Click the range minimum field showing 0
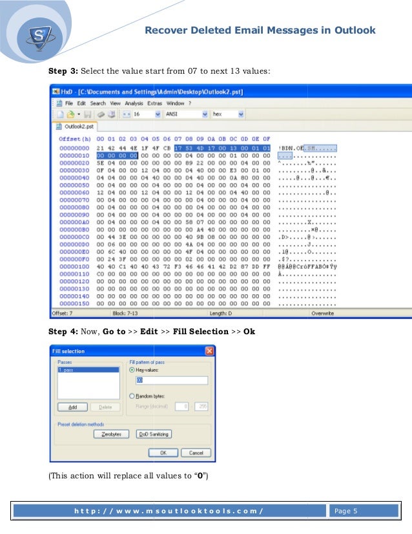 click(181, 406)
